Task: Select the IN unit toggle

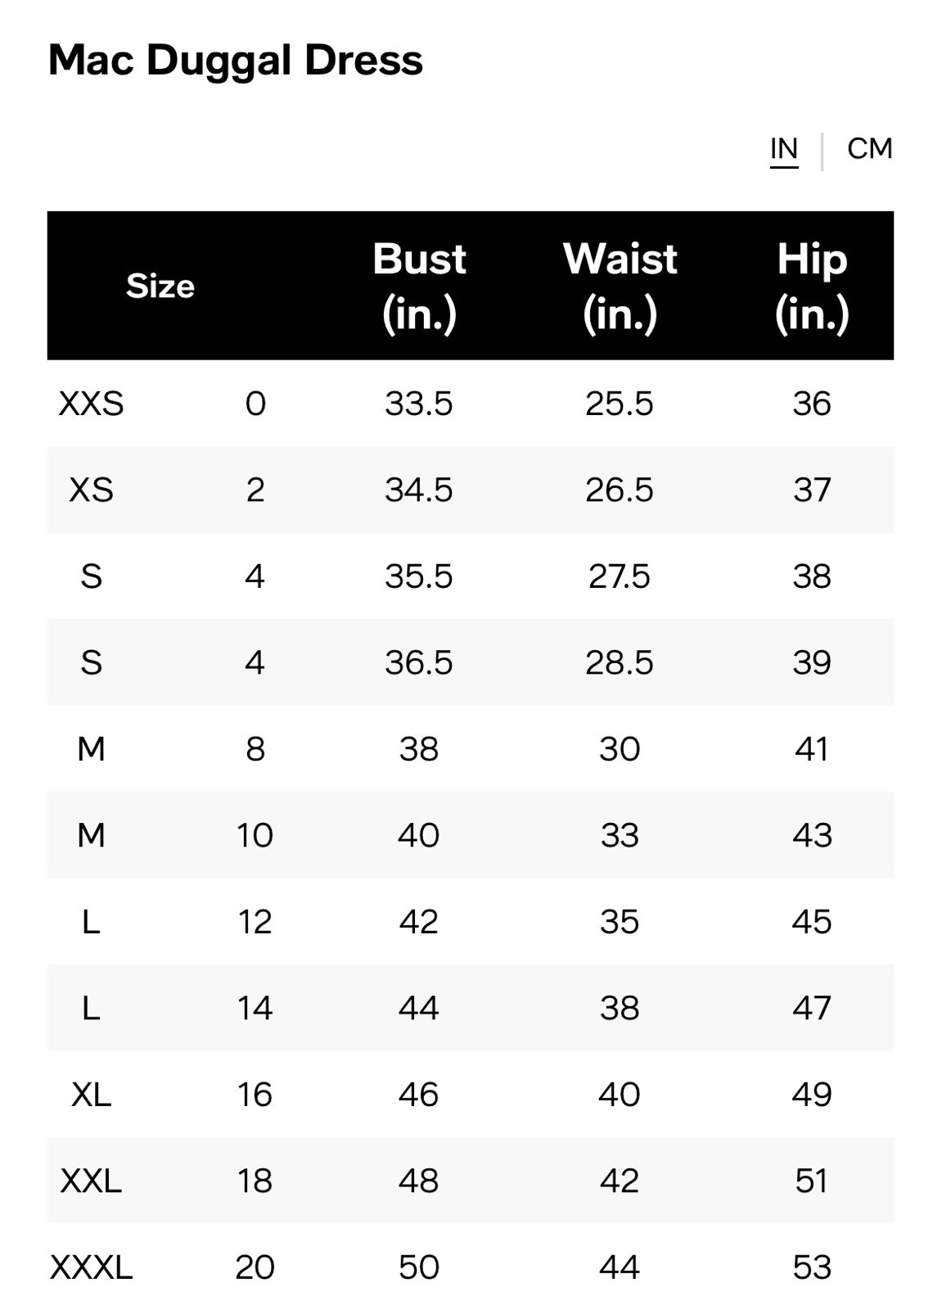Action: [x=784, y=150]
